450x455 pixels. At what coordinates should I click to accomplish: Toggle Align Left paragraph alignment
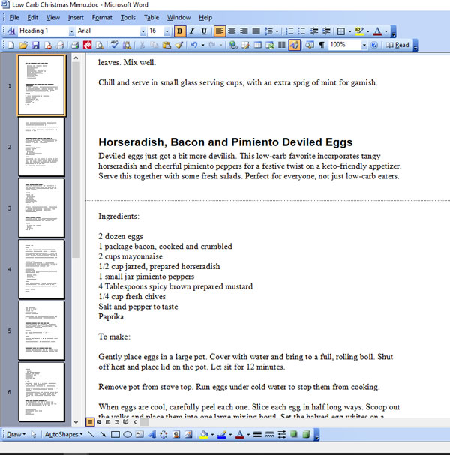220,31
